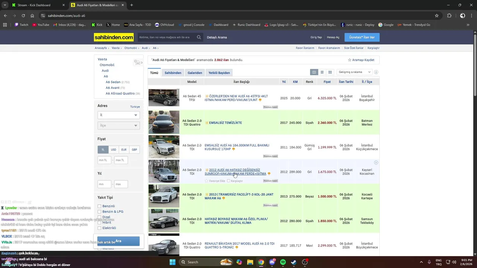Bookmark this page with the star icon
The width and height of the screenshot is (477, 268).
click(437, 16)
